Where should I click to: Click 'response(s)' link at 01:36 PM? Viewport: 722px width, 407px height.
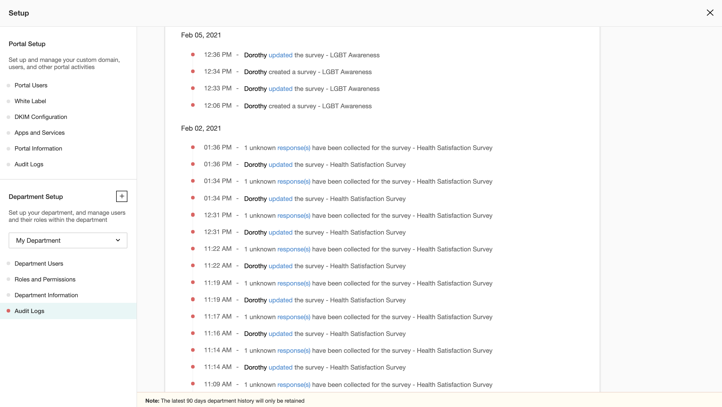[x=293, y=148]
